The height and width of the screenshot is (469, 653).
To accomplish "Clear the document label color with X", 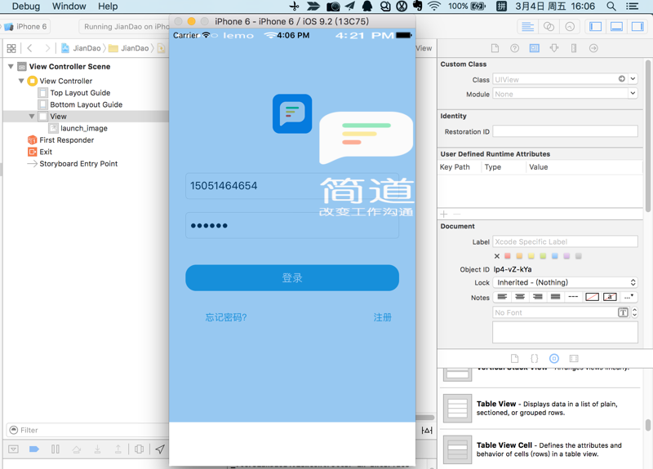I will tap(497, 256).
